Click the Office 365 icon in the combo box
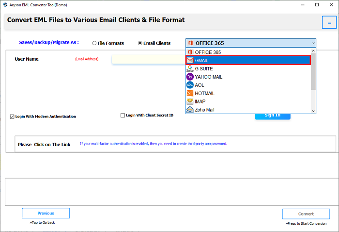 (x=190, y=43)
